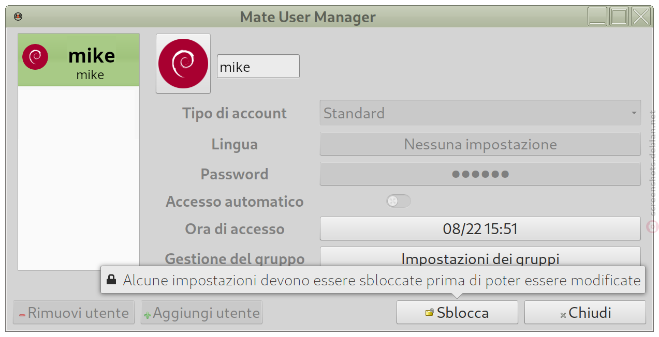Click the red minus icon for Rimuovi utente
Screen dimensions: 659x337
coord(22,315)
